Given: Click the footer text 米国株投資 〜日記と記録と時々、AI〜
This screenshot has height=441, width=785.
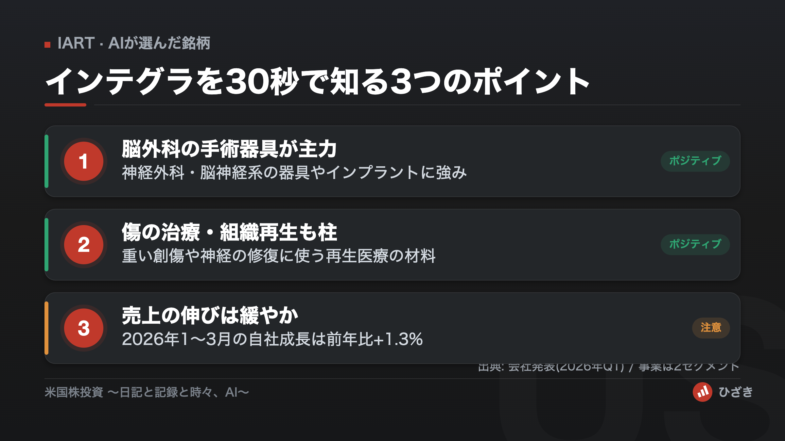Looking at the screenshot, I should click(147, 392).
